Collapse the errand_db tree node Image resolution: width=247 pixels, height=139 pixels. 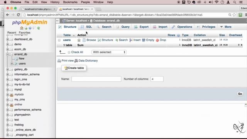(x=8, y=54)
